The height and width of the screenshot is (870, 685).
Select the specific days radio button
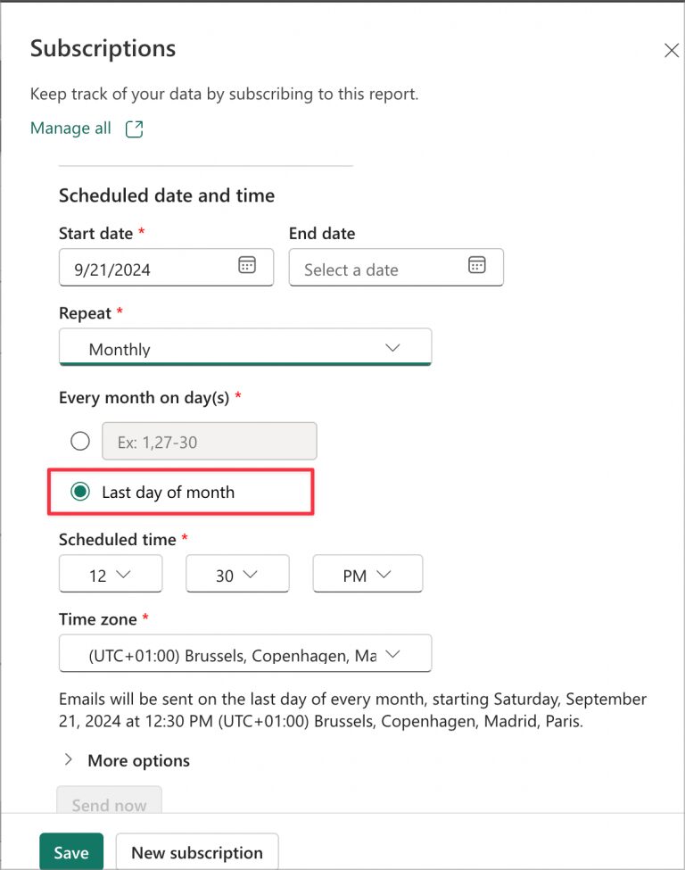(x=80, y=441)
